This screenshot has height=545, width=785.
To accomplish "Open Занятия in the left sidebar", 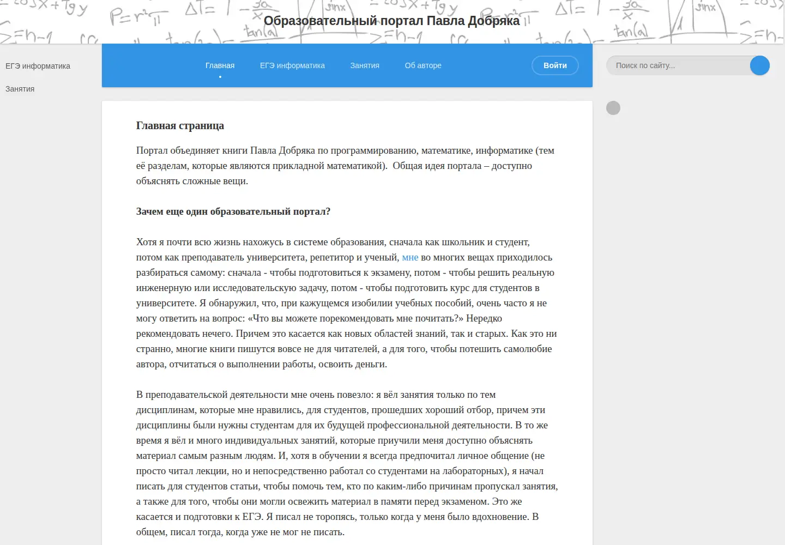I will (20, 89).
